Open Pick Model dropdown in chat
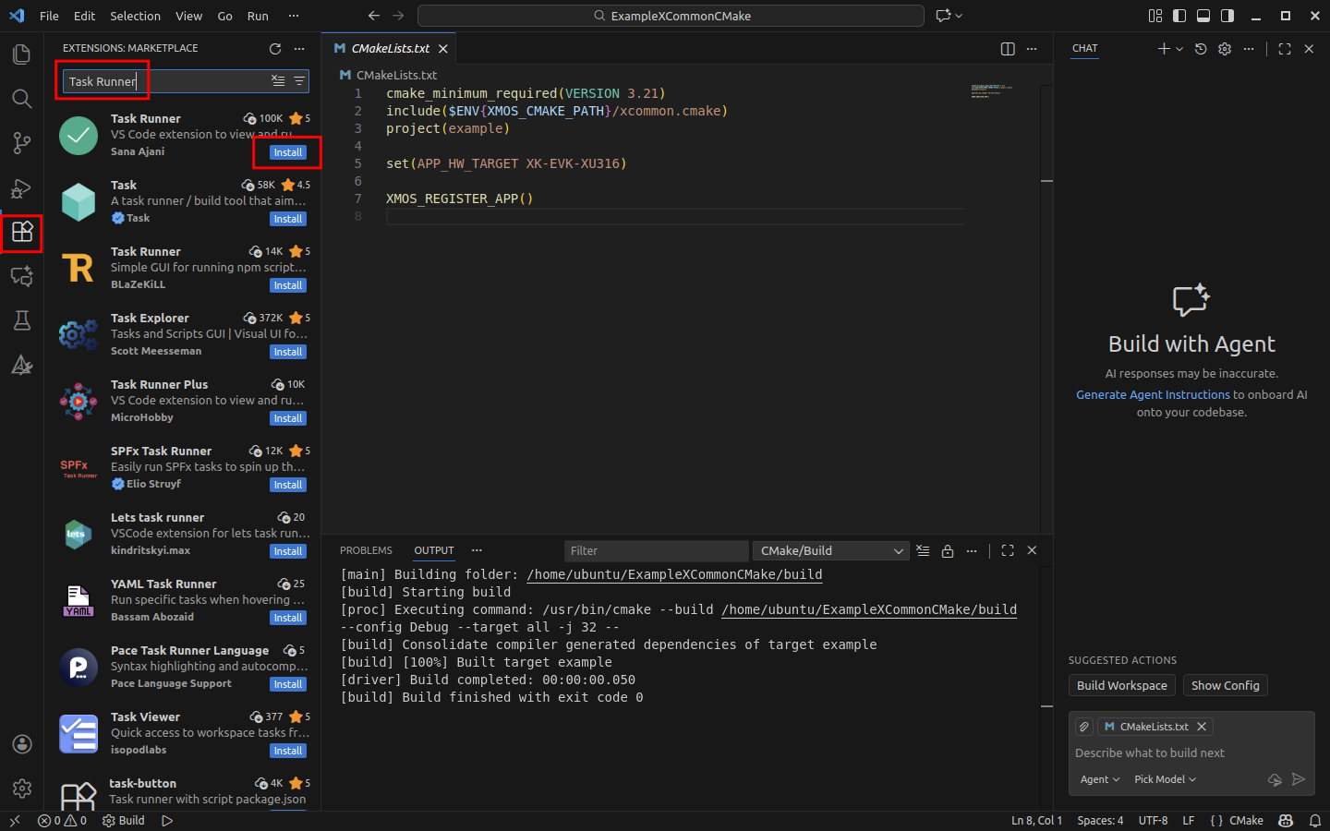 (x=1165, y=779)
